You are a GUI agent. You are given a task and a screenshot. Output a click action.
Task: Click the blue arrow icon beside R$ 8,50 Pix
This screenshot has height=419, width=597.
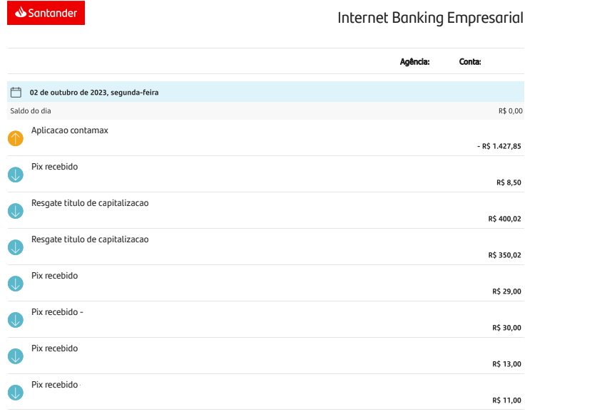pos(16,175)
